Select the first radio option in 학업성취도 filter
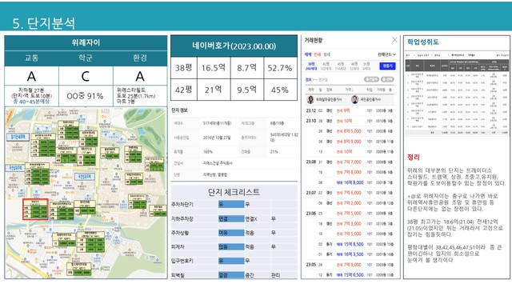Screen dimensions: 512x288 (453, 55)
